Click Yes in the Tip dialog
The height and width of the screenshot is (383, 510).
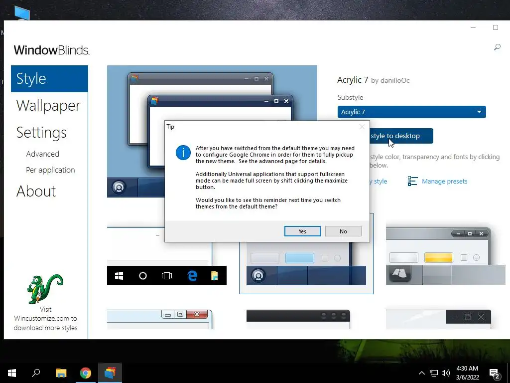[x=302, y=231]
